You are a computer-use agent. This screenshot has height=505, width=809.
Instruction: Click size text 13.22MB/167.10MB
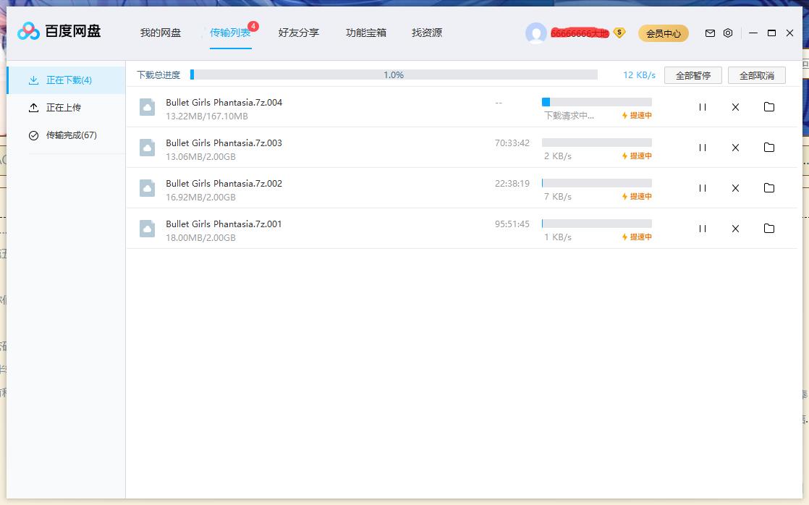[207, 116]
